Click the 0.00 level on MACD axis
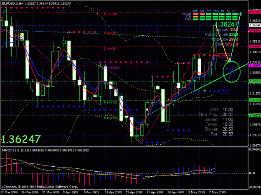 pos(252,173)
